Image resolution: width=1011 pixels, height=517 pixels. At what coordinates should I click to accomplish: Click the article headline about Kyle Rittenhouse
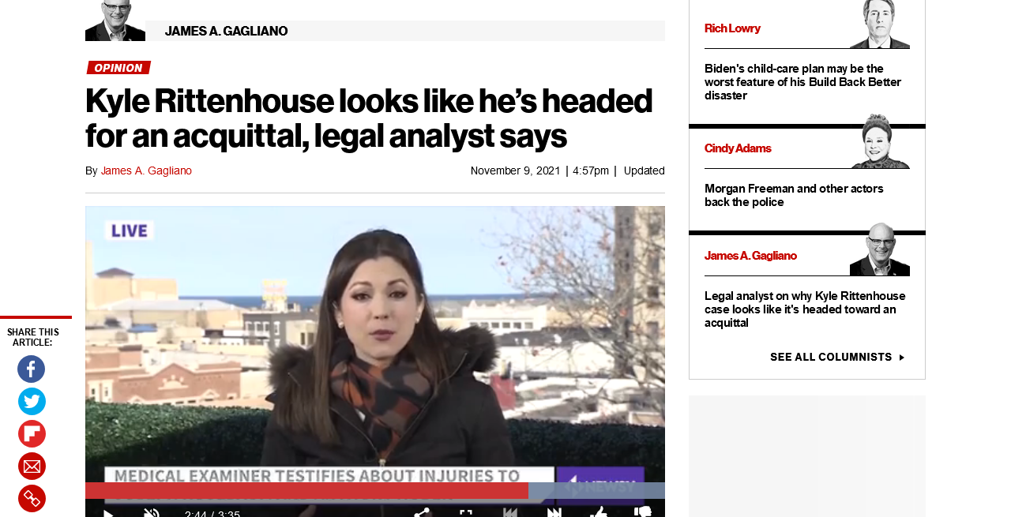(369, 118)
